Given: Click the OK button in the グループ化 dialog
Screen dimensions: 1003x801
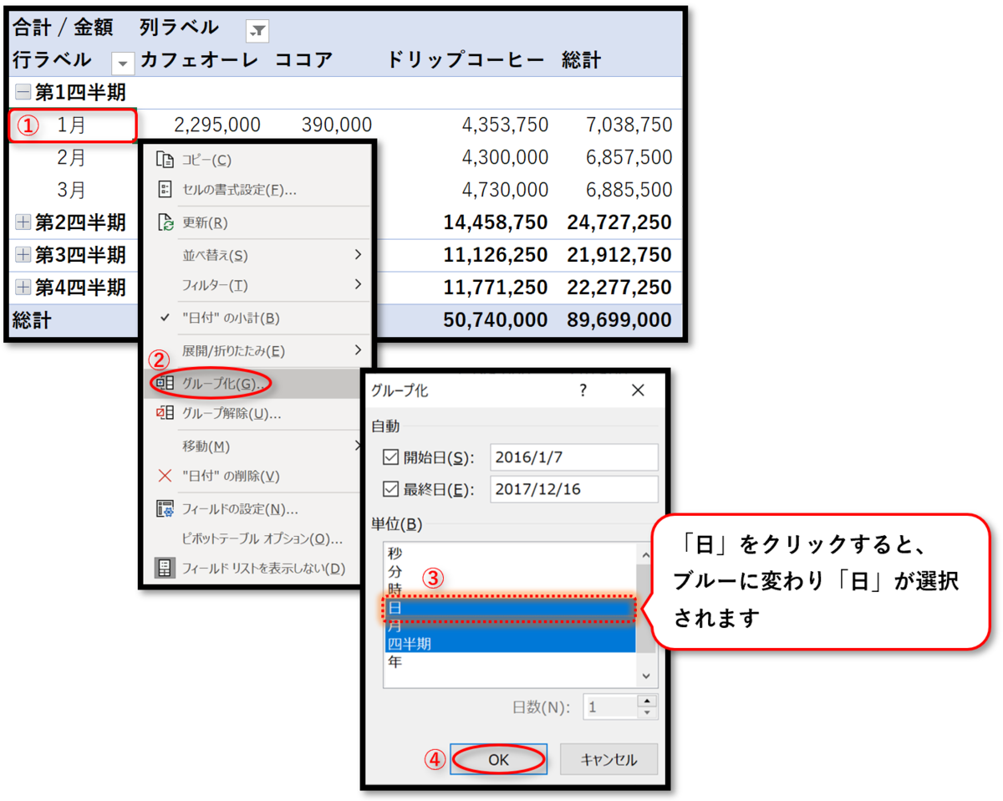Looking at the screenshot, I should click(499, 758).
